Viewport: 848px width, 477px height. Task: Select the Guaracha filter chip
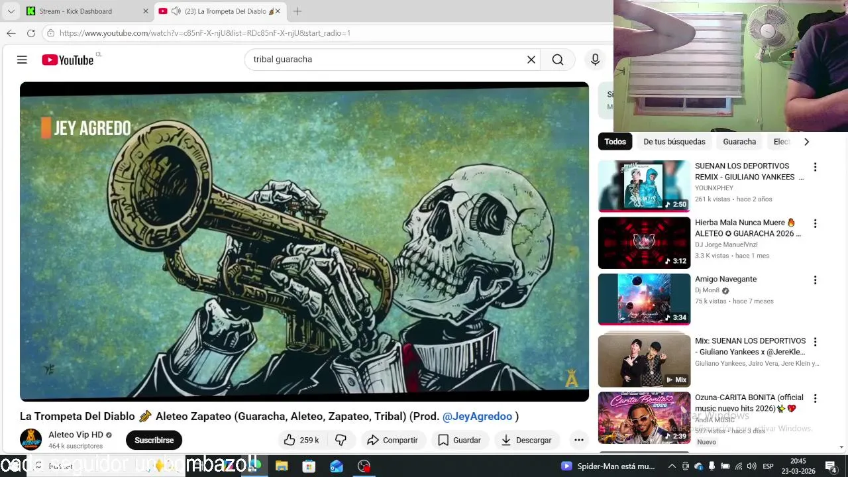tap(739, 141)
